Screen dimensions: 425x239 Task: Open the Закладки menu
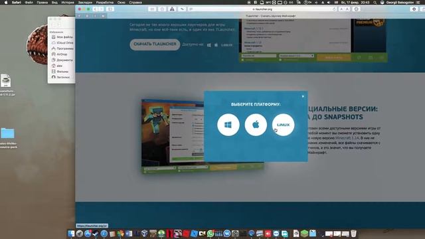pos(85,3)
